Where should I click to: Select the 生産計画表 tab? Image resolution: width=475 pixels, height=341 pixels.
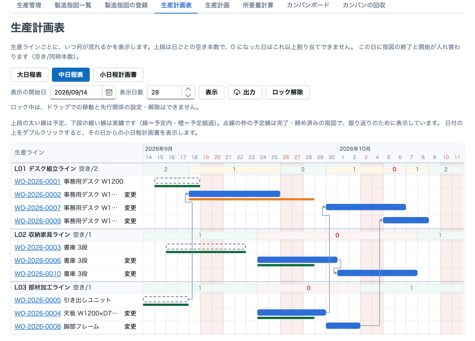coord(176,5)
